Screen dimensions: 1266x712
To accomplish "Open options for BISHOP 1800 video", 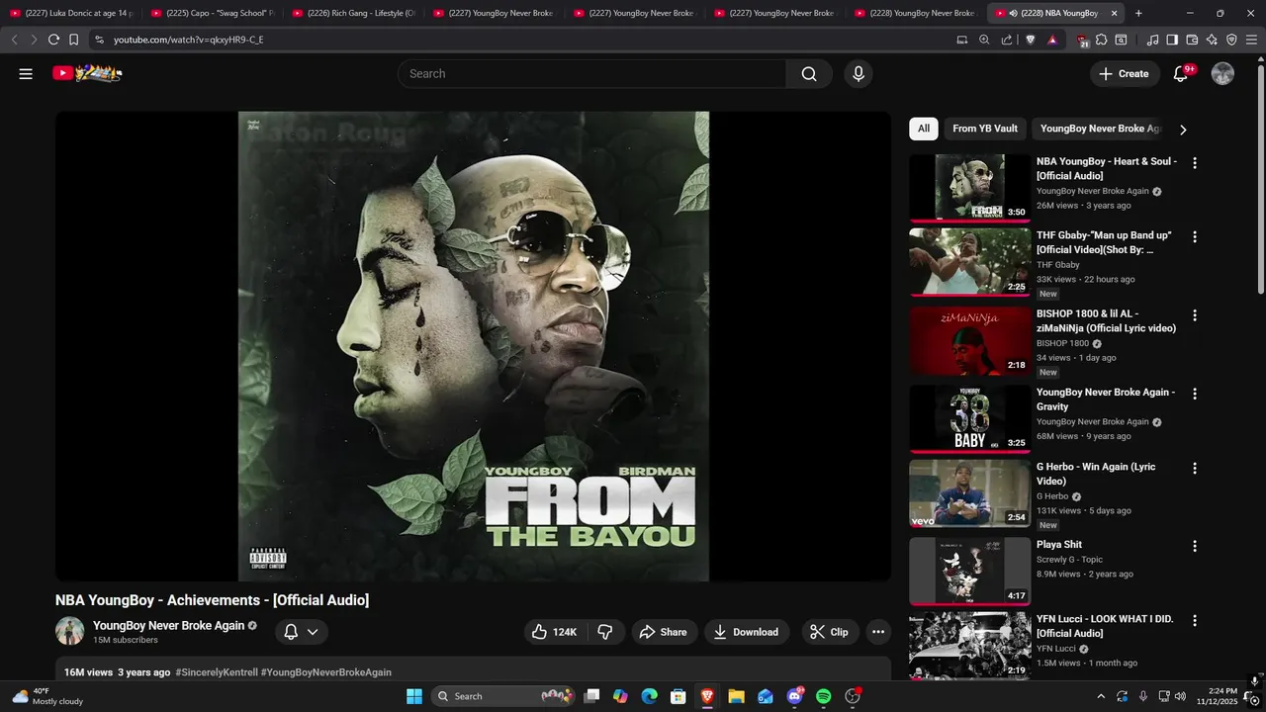I will click(x=1195, y=315).
